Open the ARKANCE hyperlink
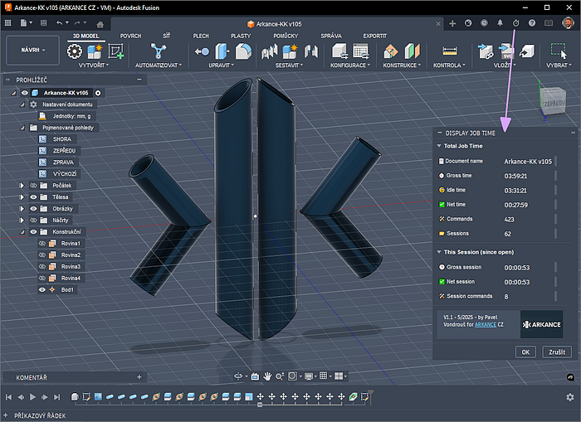Screen dimensions: 581x422 pyautogui.click(x=486, y=325)
